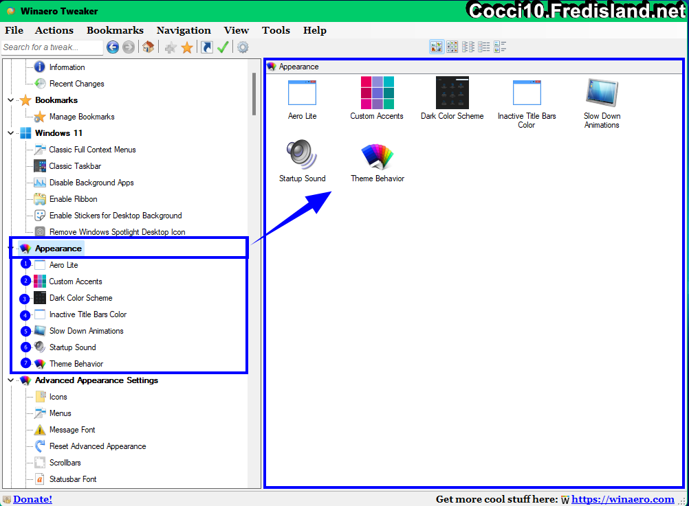Open Inactive Title Bars Color tile
The width and height of the screenshot is (689, 506).
point(527,104)
